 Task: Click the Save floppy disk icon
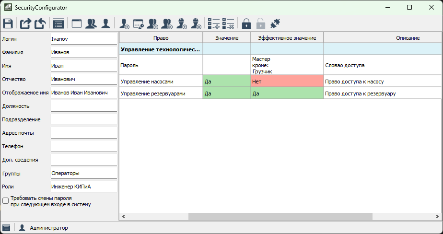(x=8, y=23)
